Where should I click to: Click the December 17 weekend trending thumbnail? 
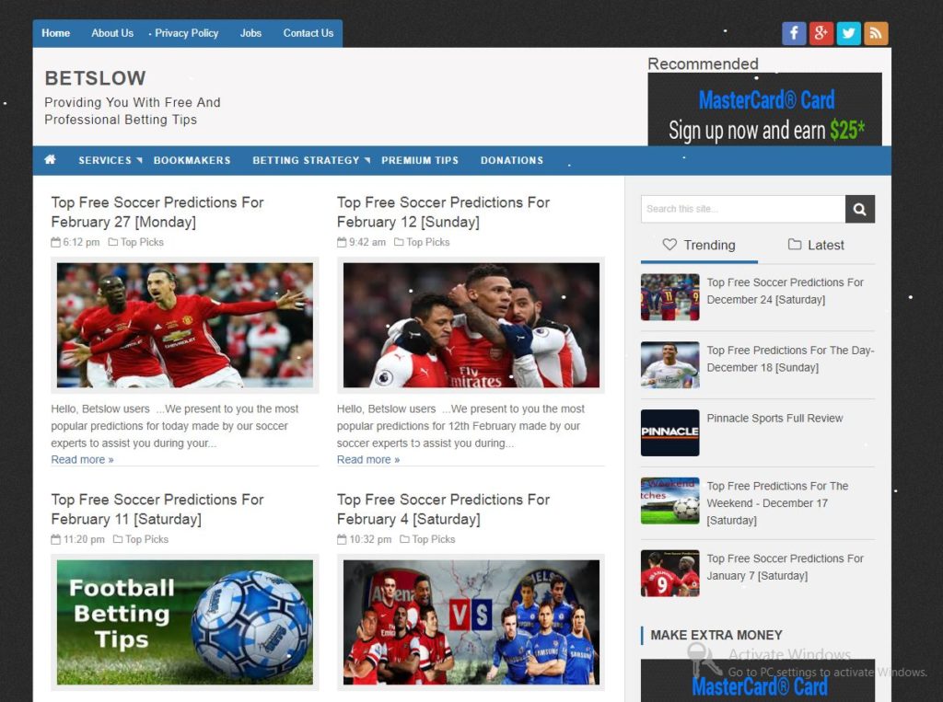tap(670, 501)
